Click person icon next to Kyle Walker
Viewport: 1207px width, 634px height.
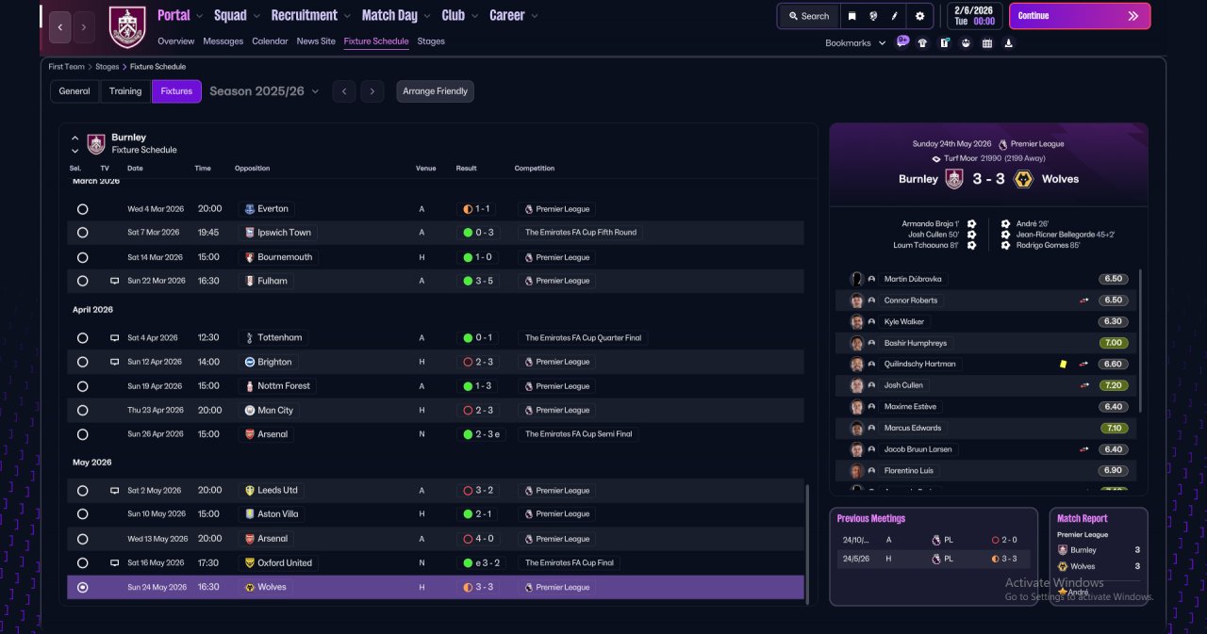[x=871, y=321]
